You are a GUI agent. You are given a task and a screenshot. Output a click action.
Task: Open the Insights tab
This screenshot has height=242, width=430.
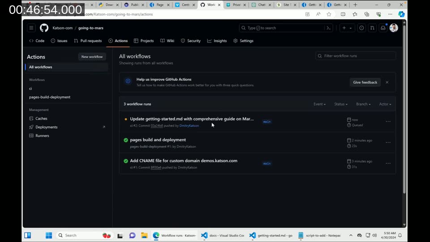217,41
